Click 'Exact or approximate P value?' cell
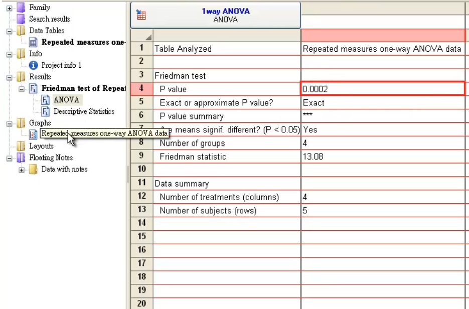Viewport: 469px width, 309px height. pos(227,103)
